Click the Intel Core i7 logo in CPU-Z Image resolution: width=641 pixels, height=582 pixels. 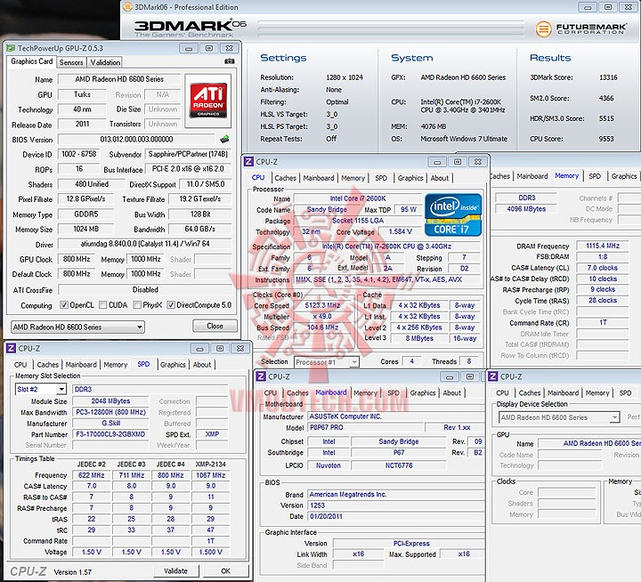[x=453, y=214]
